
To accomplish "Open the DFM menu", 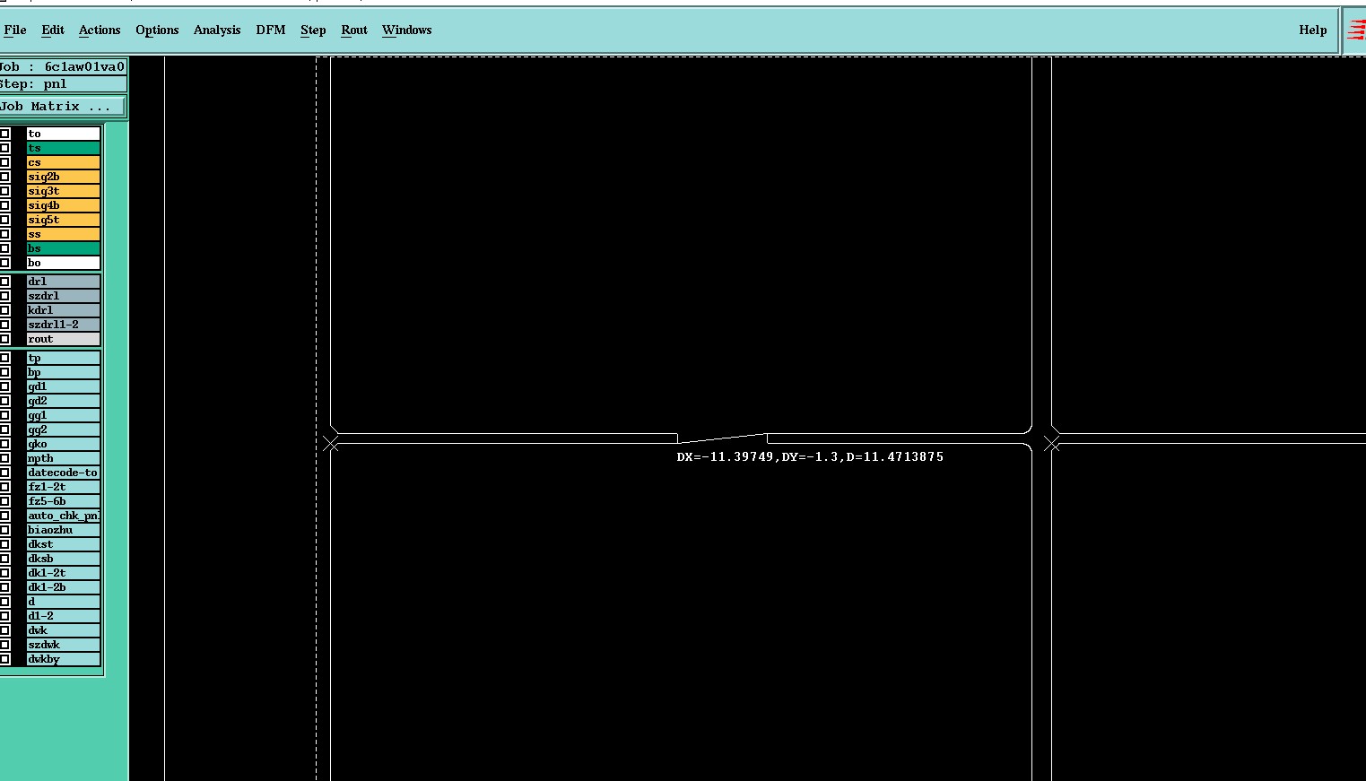I will pyautogui.click(x=271, y=30).
